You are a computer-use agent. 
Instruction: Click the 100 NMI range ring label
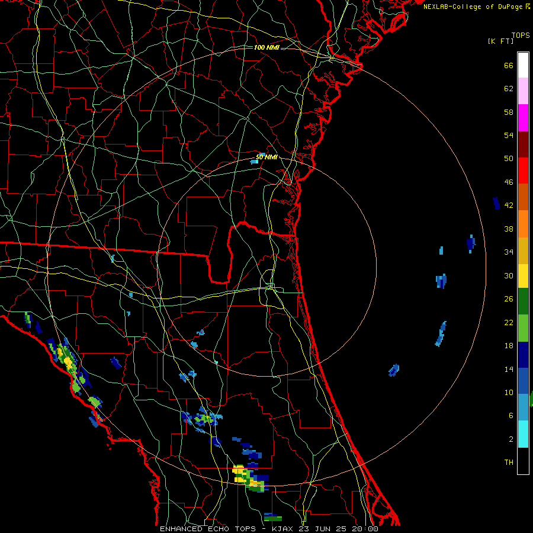coord(266,47)
